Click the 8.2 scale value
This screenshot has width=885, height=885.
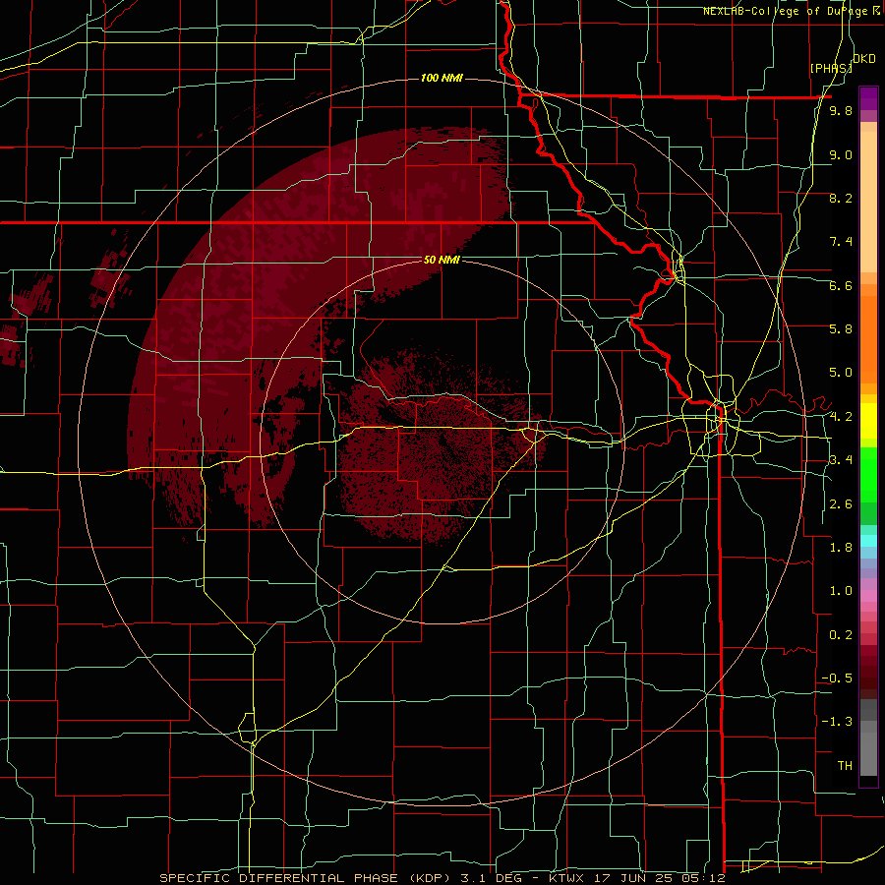click(x=841, y=198)
